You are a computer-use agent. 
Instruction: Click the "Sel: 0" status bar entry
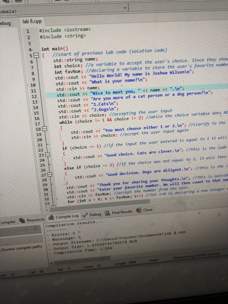point(63,269)
